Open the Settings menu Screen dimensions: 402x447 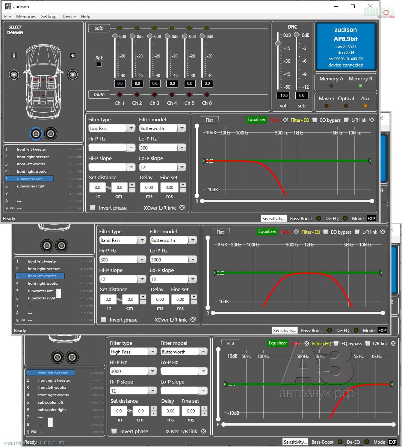pos(49,17)
